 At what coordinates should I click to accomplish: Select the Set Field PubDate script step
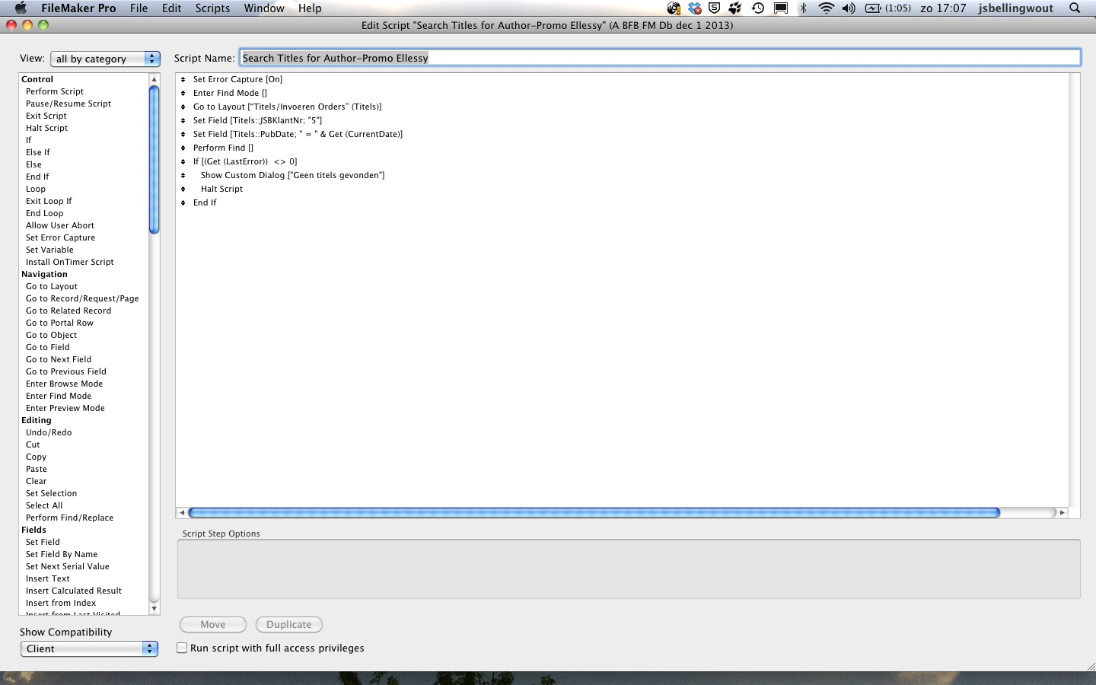pos(298,134)
